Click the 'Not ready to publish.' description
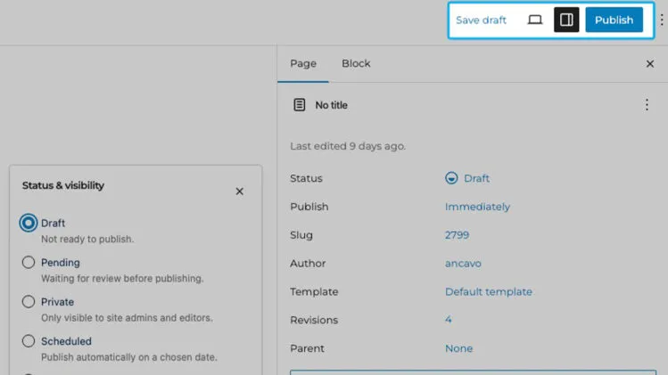This screenshot has width=668, height=375. click(87, 240)
